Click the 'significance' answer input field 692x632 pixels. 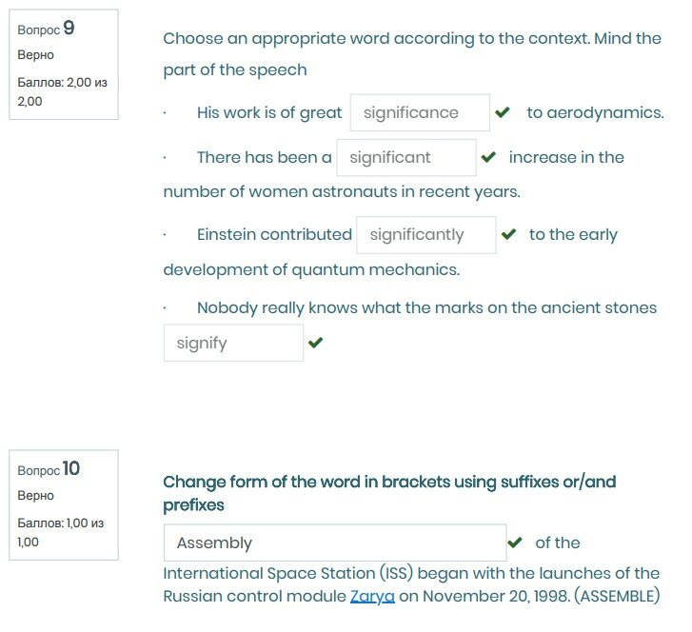click(420, 113)
